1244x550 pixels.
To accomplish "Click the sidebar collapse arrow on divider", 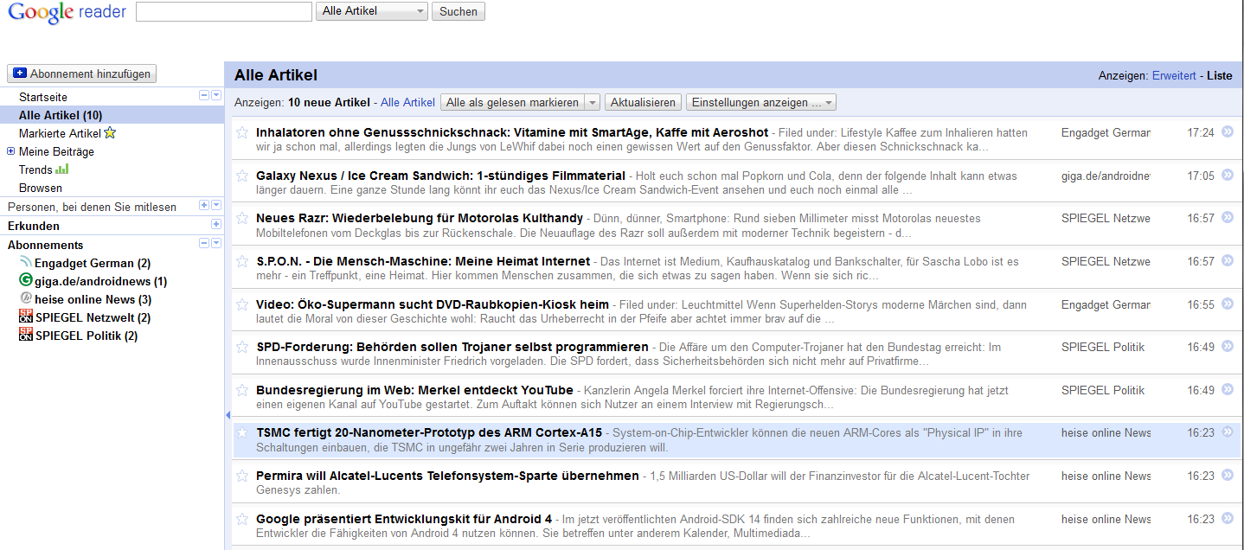I will pos(228,415).
